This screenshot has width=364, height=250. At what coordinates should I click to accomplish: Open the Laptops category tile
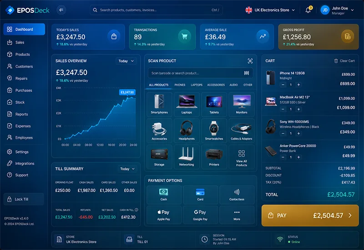pos(187,104)
